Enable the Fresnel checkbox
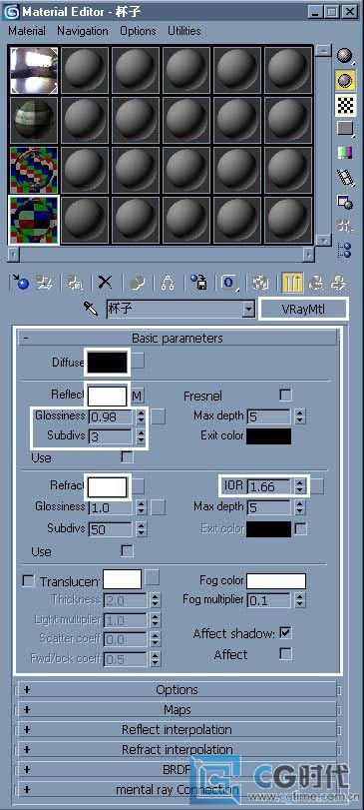The width and height of the screenshot is (364, 810). click(285, 396)
